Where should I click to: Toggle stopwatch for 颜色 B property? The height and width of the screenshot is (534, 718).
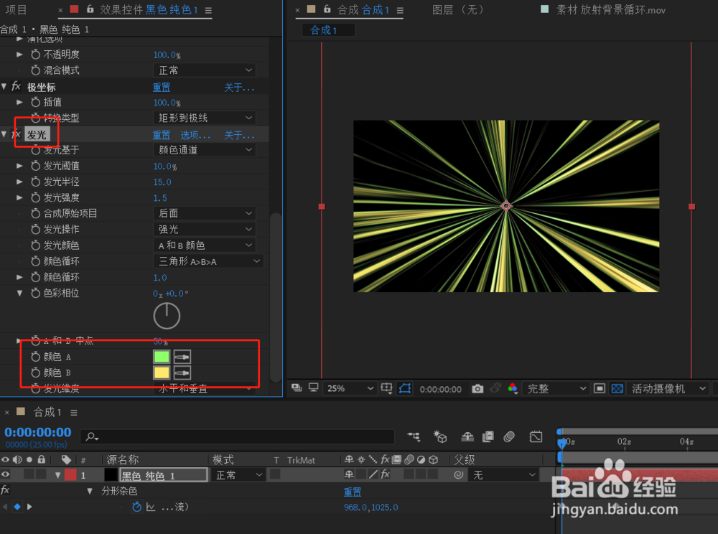(35, 373)
